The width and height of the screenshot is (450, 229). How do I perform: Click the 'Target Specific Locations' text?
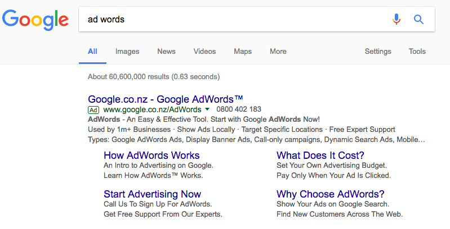tap(282, 130)
